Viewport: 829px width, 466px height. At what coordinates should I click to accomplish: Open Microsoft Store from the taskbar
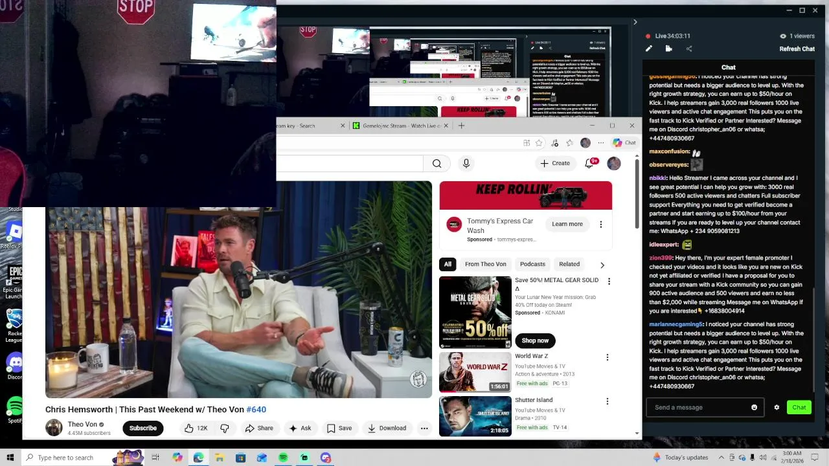tap(240, 458)
